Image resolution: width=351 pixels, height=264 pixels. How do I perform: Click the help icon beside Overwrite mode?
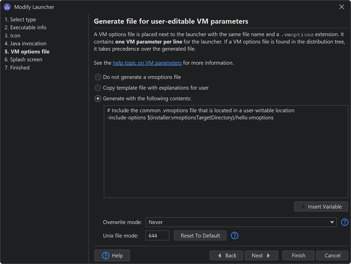345,222
